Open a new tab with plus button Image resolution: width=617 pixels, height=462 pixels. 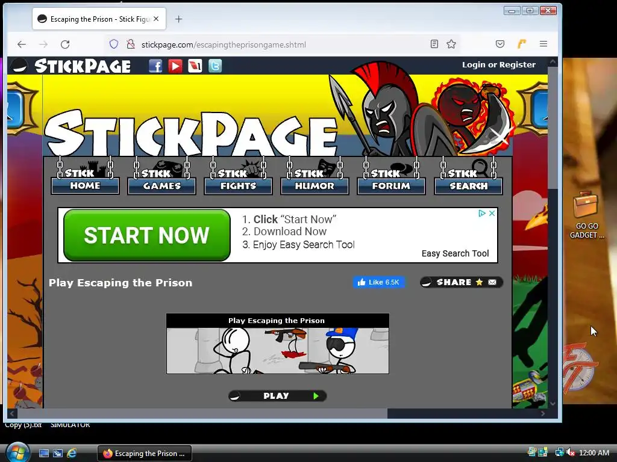[x=178, y=19]
